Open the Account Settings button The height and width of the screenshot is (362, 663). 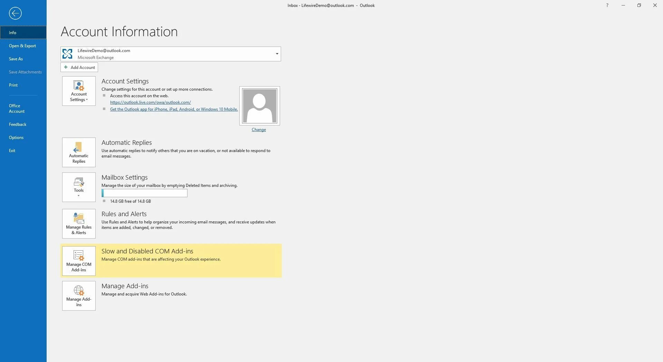[79, 91]
